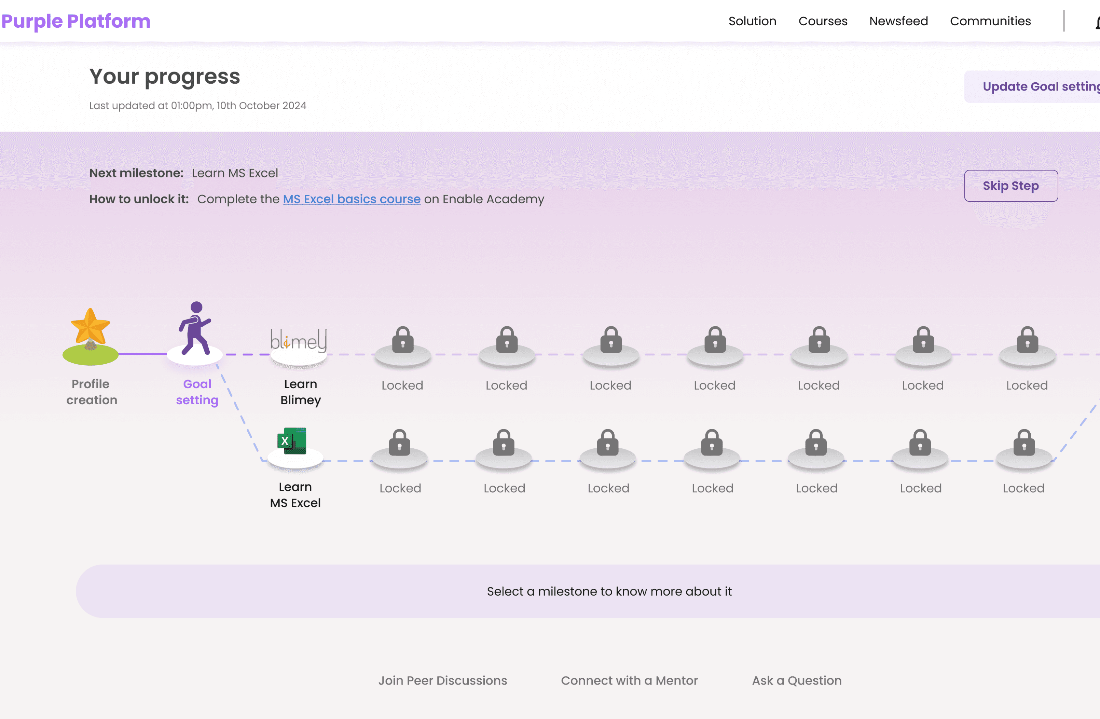Image resolution: width=1100 pixels, height=719 pixels.
Task: Open the MS Excel basics course link
Action: click(x=351, y=199)
